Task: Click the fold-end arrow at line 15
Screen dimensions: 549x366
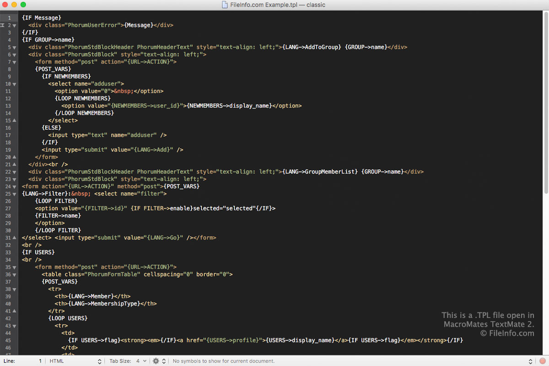Action: click(x=14, y=120)
